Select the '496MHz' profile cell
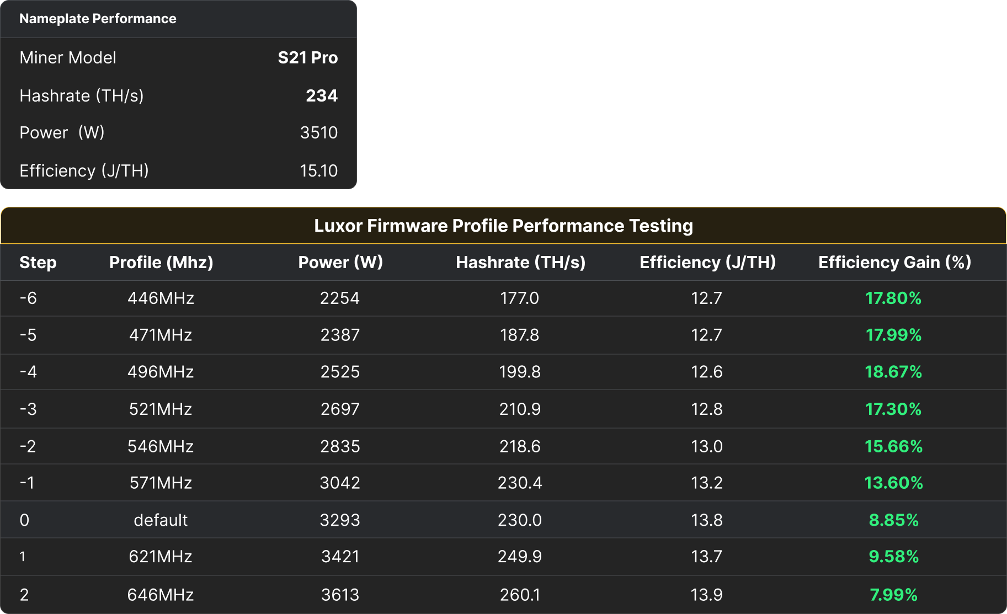Screen dimensions: 1007x614 tap(161, 372)
